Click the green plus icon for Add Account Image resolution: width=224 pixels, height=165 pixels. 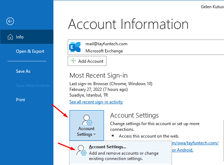73,61
